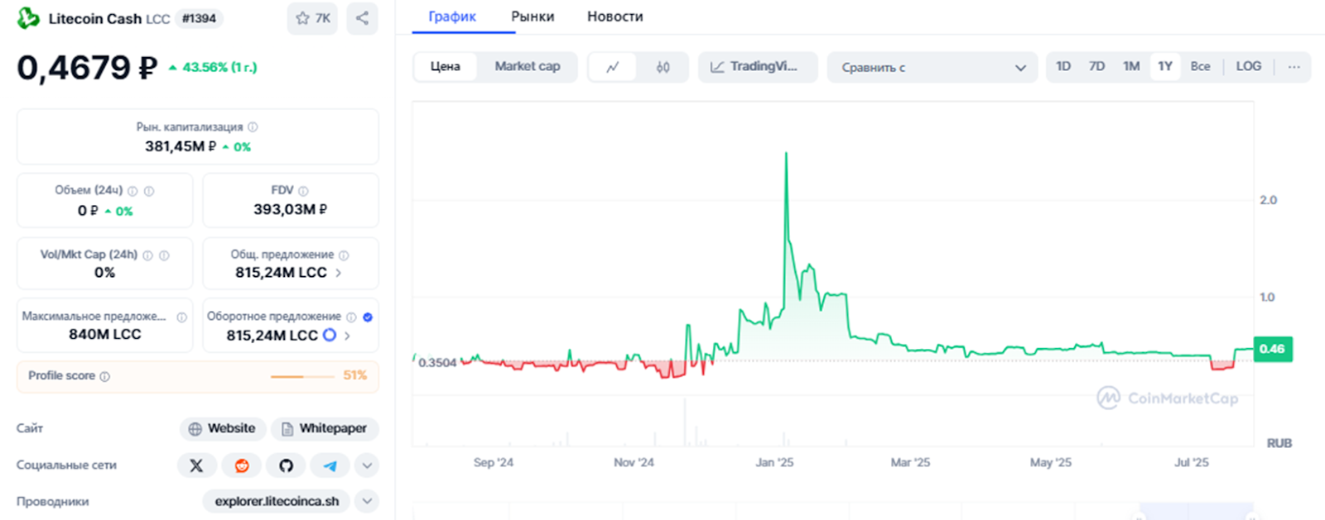
Task: Click the Whitepaper button
Action: [x=325, y=428]
